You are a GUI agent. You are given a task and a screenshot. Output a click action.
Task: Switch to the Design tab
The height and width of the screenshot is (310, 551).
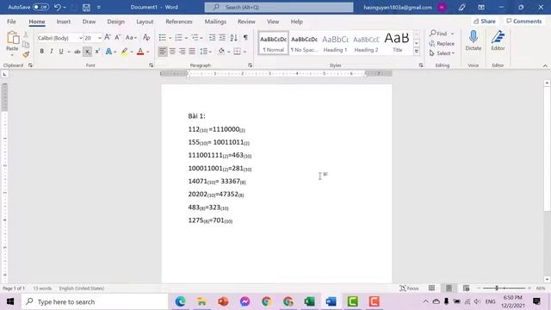point(116,22)
